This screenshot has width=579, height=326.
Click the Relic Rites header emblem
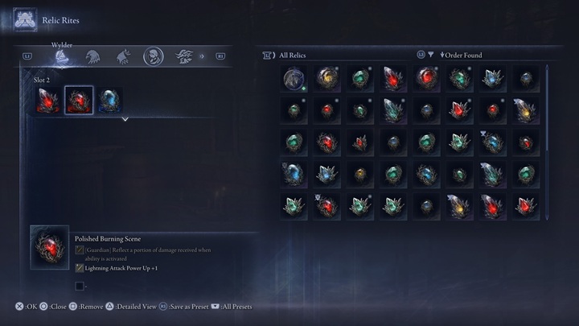25,20
